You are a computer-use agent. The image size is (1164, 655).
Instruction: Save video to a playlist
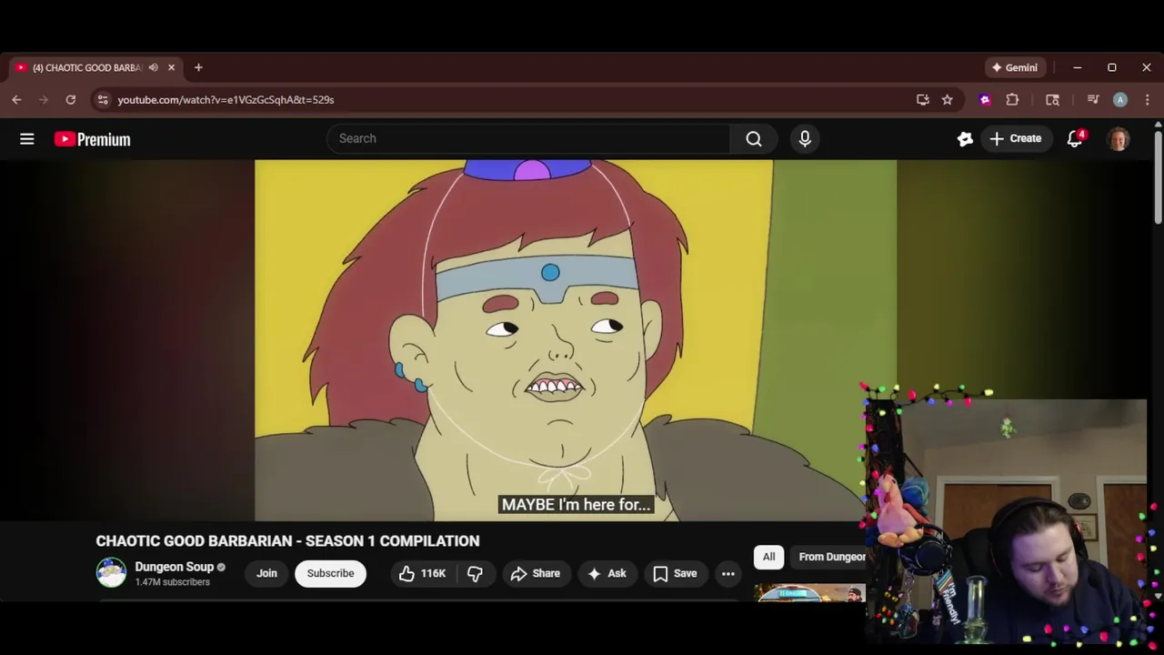(x=675, y=573)
